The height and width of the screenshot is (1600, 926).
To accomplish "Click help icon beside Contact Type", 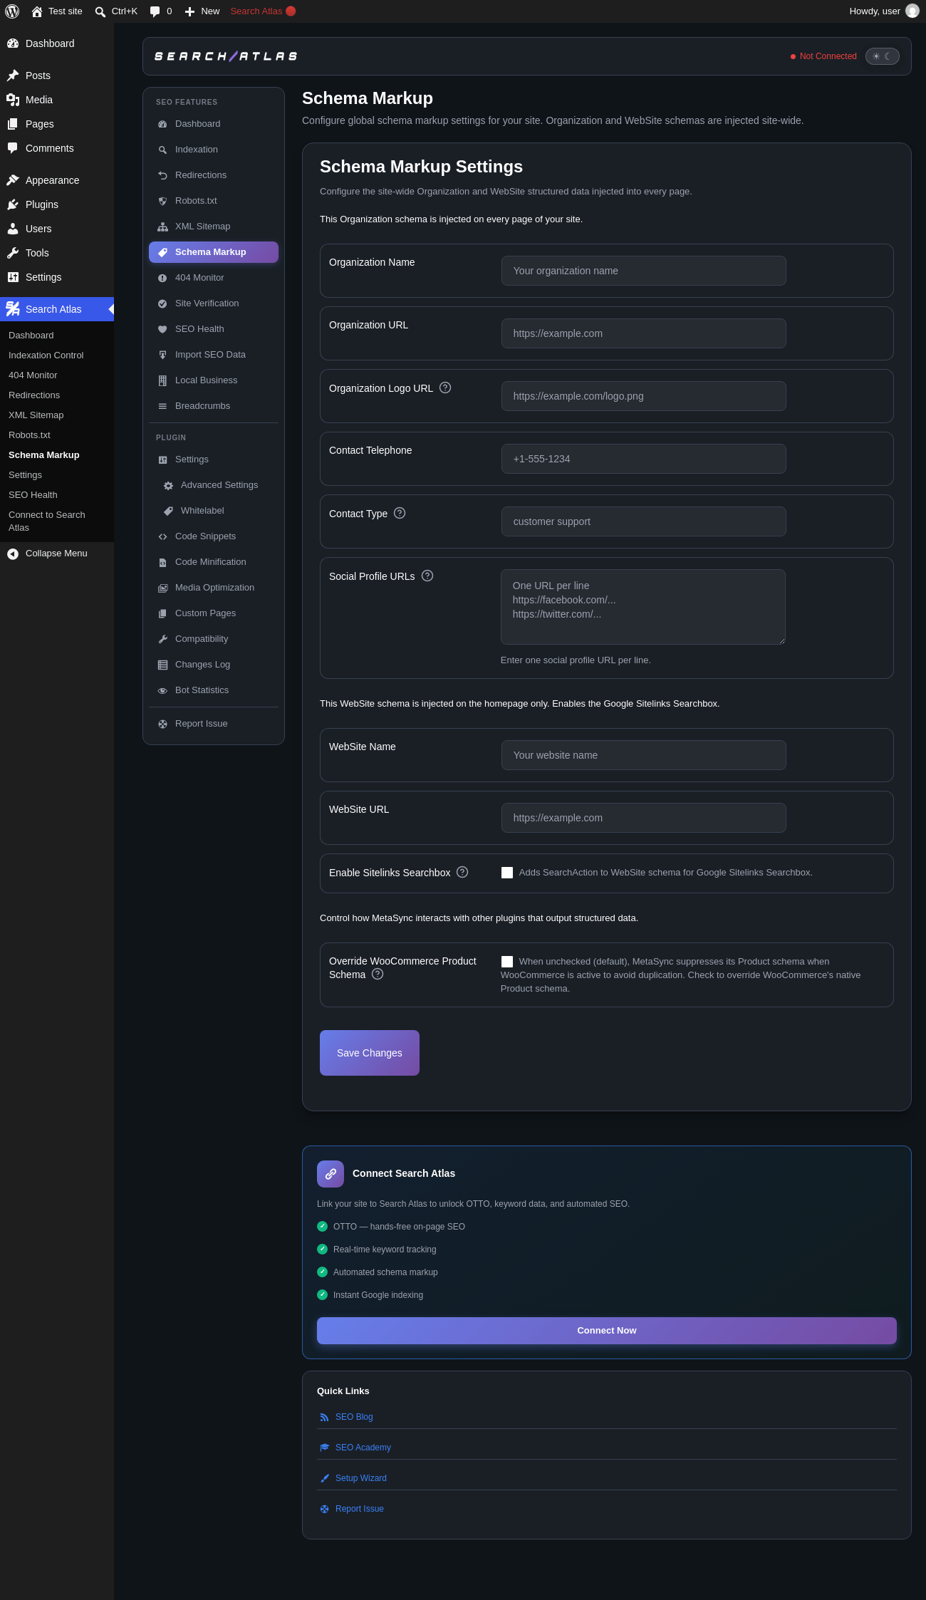I will tap(400, 513).
